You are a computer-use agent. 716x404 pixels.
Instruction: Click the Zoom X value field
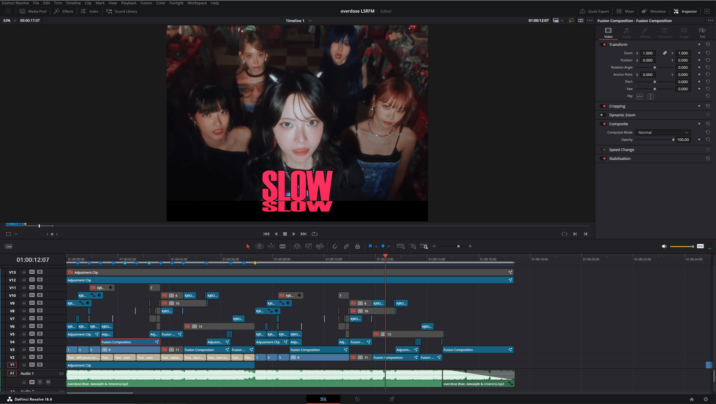point(648,53)
